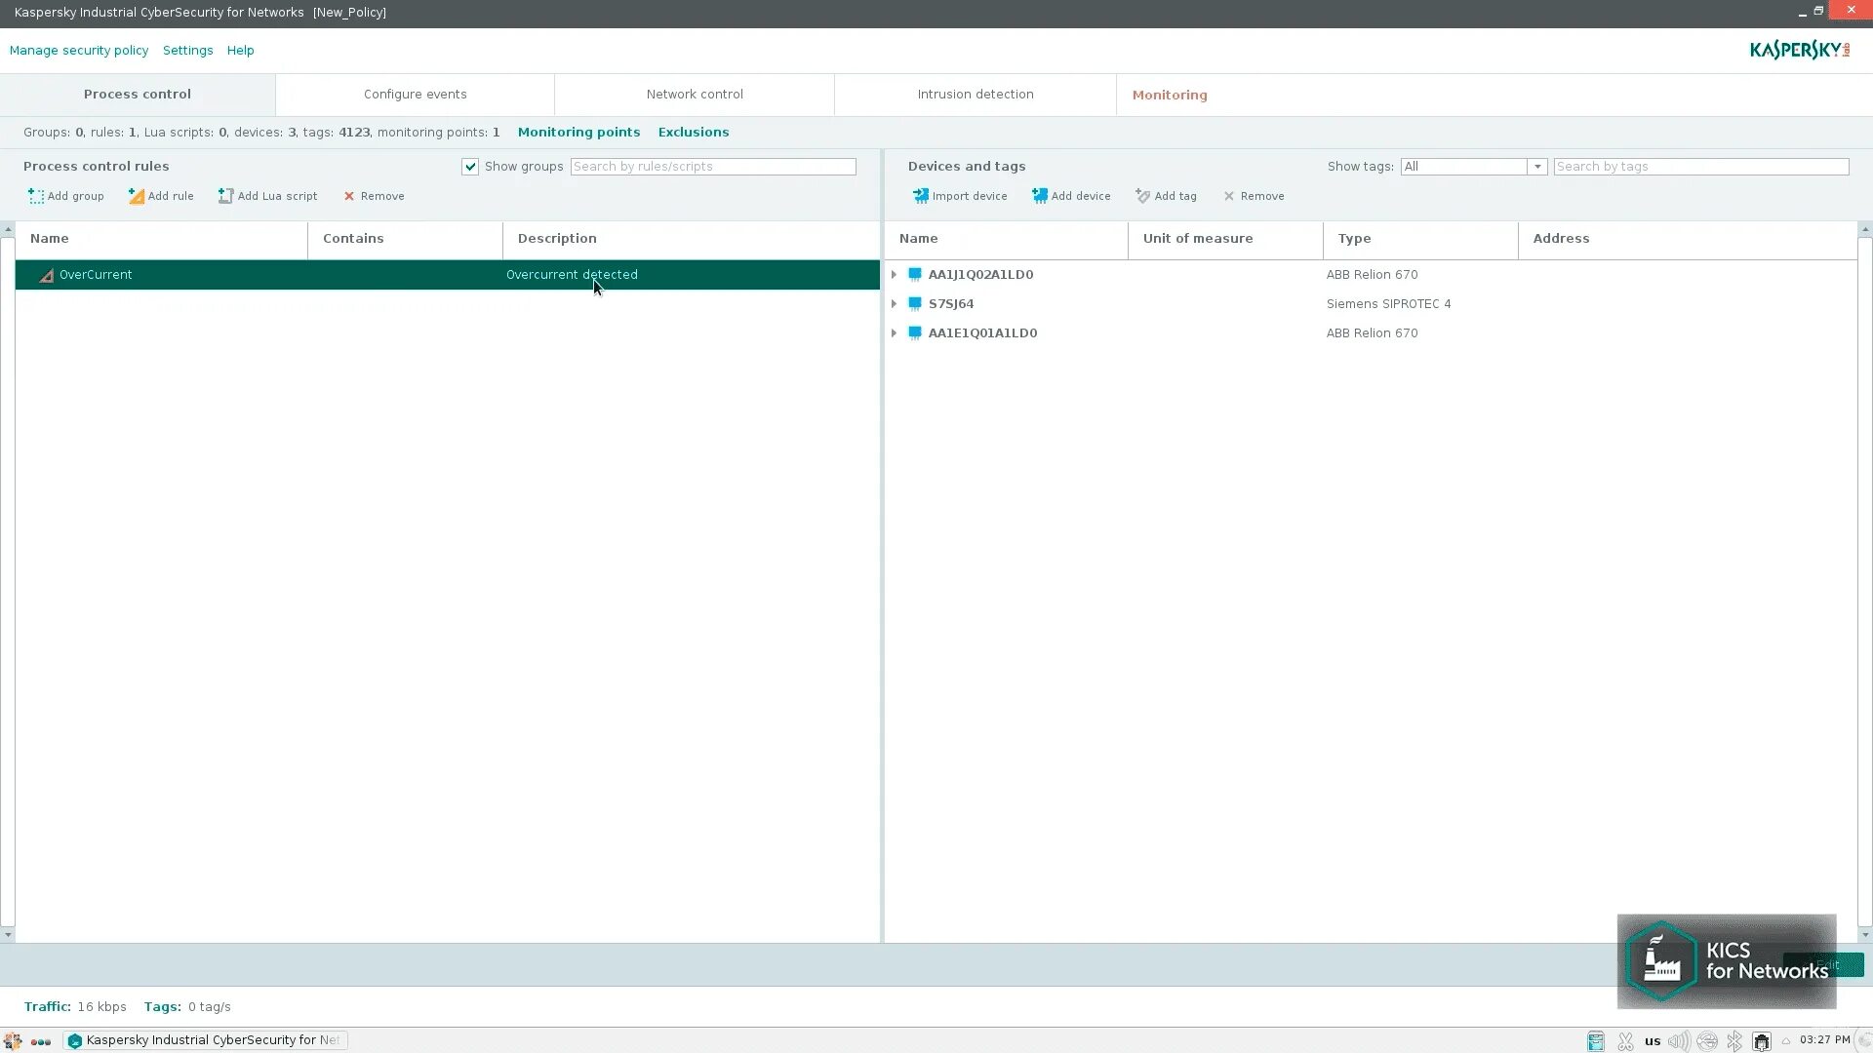This screenshot has width=1873, height=1053.
Task: Sort rules by the Name column header
Action: [x=161, y=239]
